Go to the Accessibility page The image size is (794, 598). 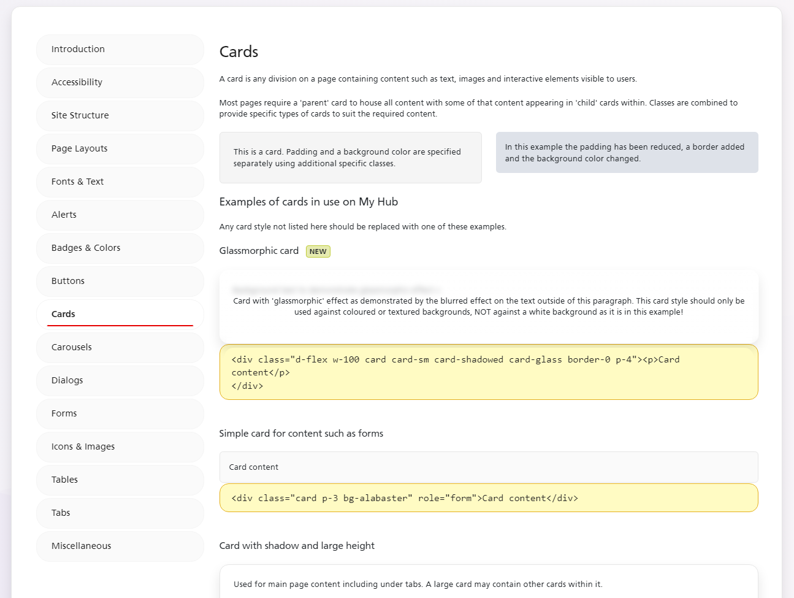[x=120, y=82]
